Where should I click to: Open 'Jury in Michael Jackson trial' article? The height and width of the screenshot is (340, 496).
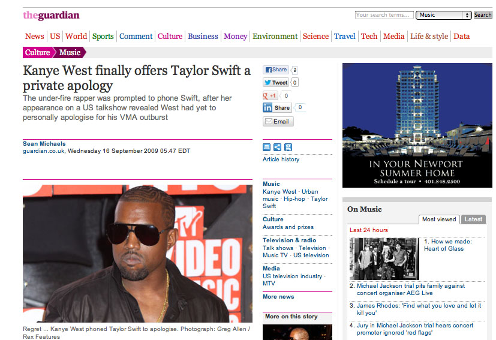click(x=415, y=329)
